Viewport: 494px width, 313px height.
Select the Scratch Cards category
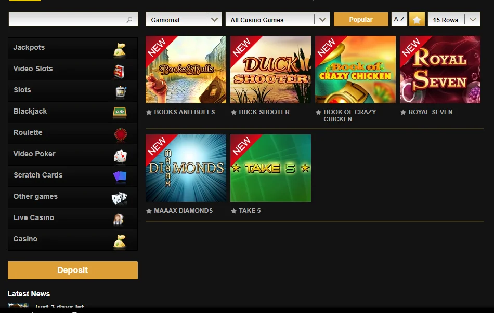(73, 176)
